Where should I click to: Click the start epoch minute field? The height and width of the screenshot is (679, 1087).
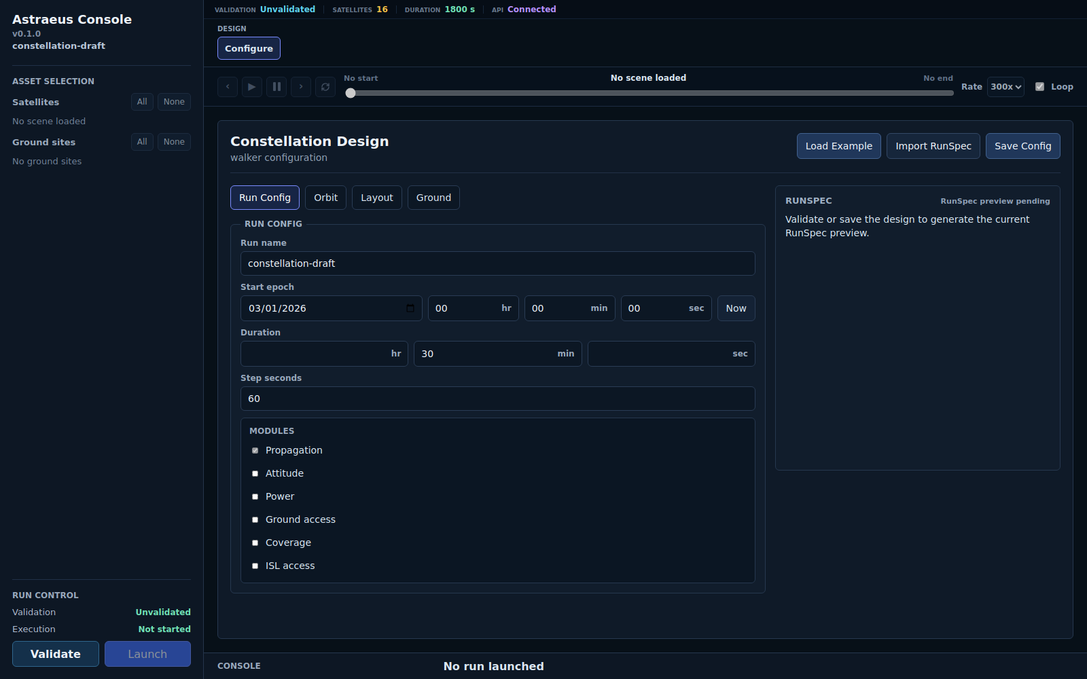click(x=570, y=308)
